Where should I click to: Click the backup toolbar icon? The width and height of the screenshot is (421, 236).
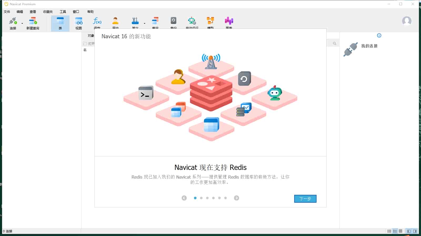tap(173, 22)
